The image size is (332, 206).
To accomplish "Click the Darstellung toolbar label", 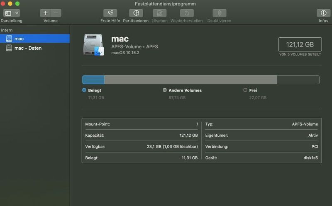I will tap(12, 21).
